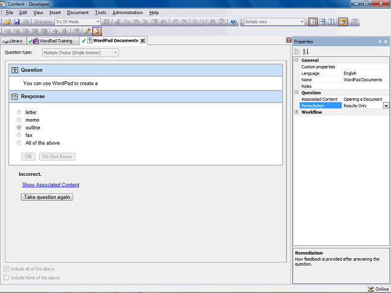Click the Copy toolbar icon
This screenshot has height=293, width=391.
(x=127, y=22)
